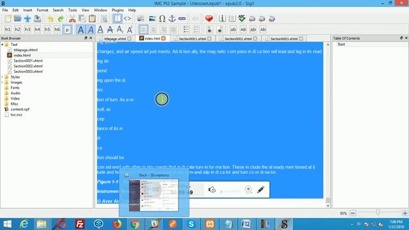This screenshot has width=409, height=230.
Task: Click the New file icon
Action: (8, 19)
